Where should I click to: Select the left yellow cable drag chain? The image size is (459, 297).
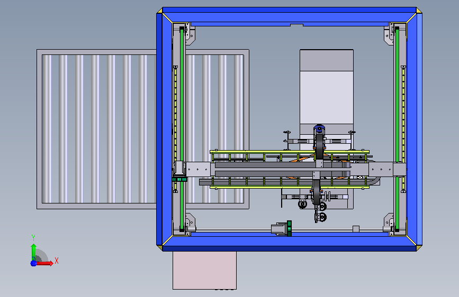(175, 128)
